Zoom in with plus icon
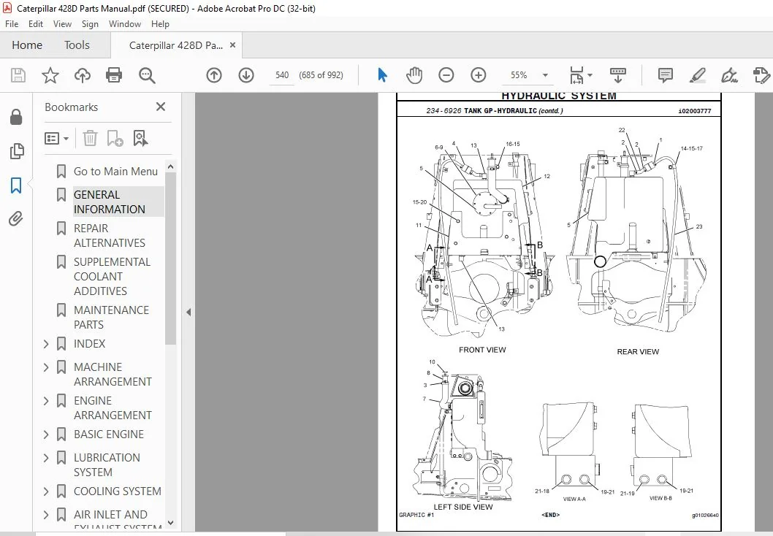This screenshot has width=773, height=536. click(479, 75)
